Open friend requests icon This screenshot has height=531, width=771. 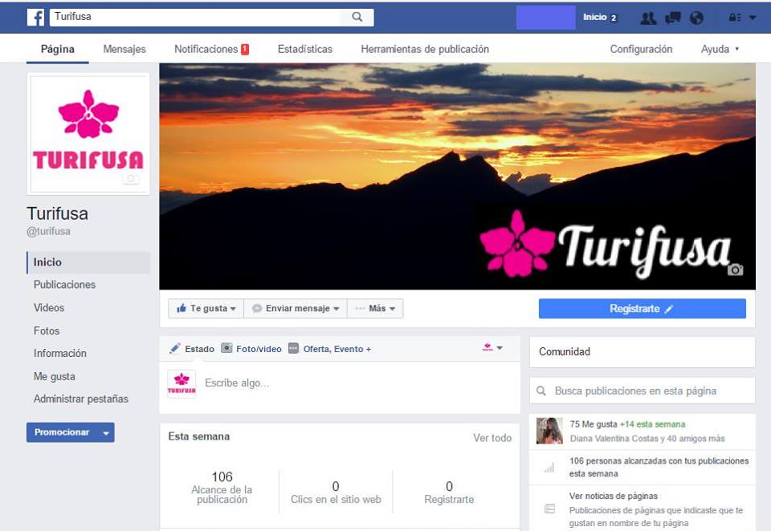pos(648,18)
